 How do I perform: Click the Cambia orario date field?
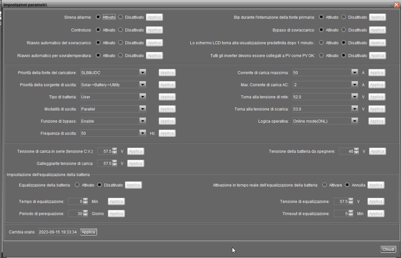[x=58, y=232]
